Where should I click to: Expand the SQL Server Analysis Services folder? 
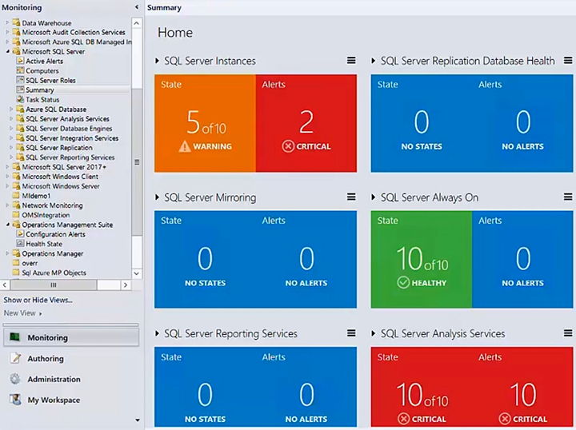[11, 118]
